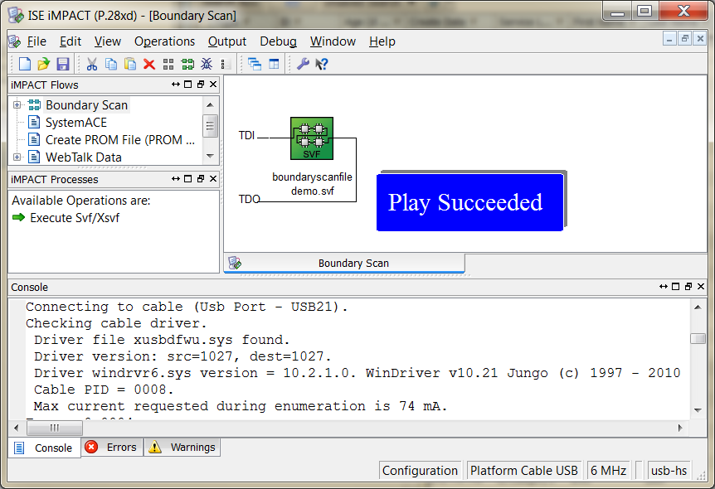The image size is (715, 489).
Task: Open a file with the folder icon
Action: pyautogui.click(x=44, y=64)
